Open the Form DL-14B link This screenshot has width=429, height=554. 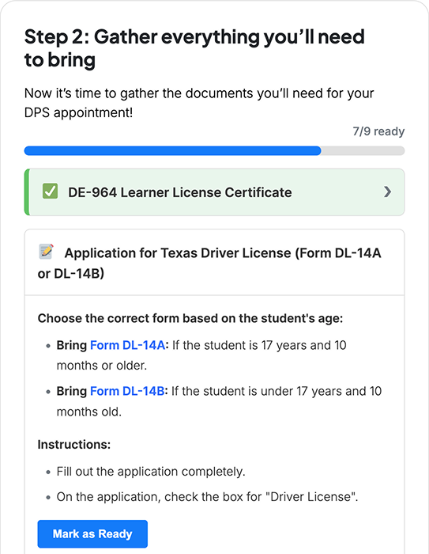127,391
